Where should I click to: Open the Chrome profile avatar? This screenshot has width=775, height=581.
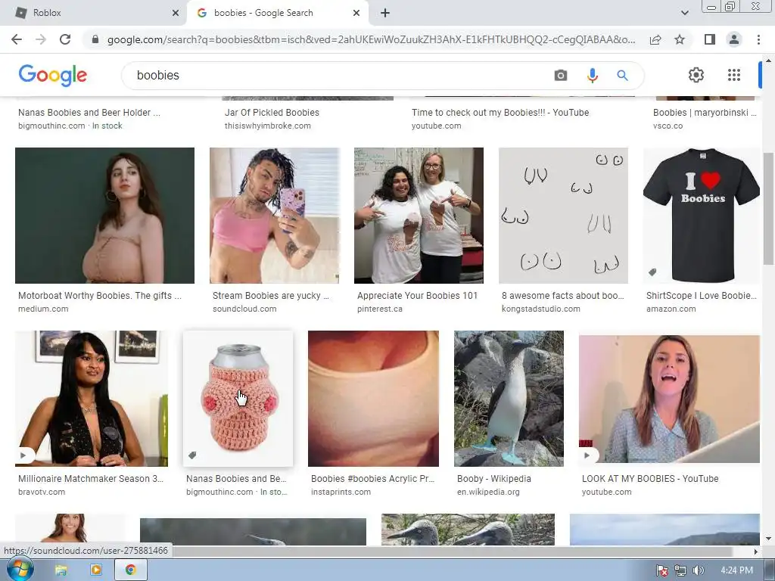click(734, 39)
